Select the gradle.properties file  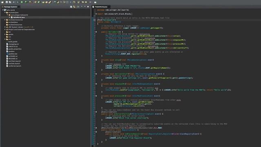(14, 49)
